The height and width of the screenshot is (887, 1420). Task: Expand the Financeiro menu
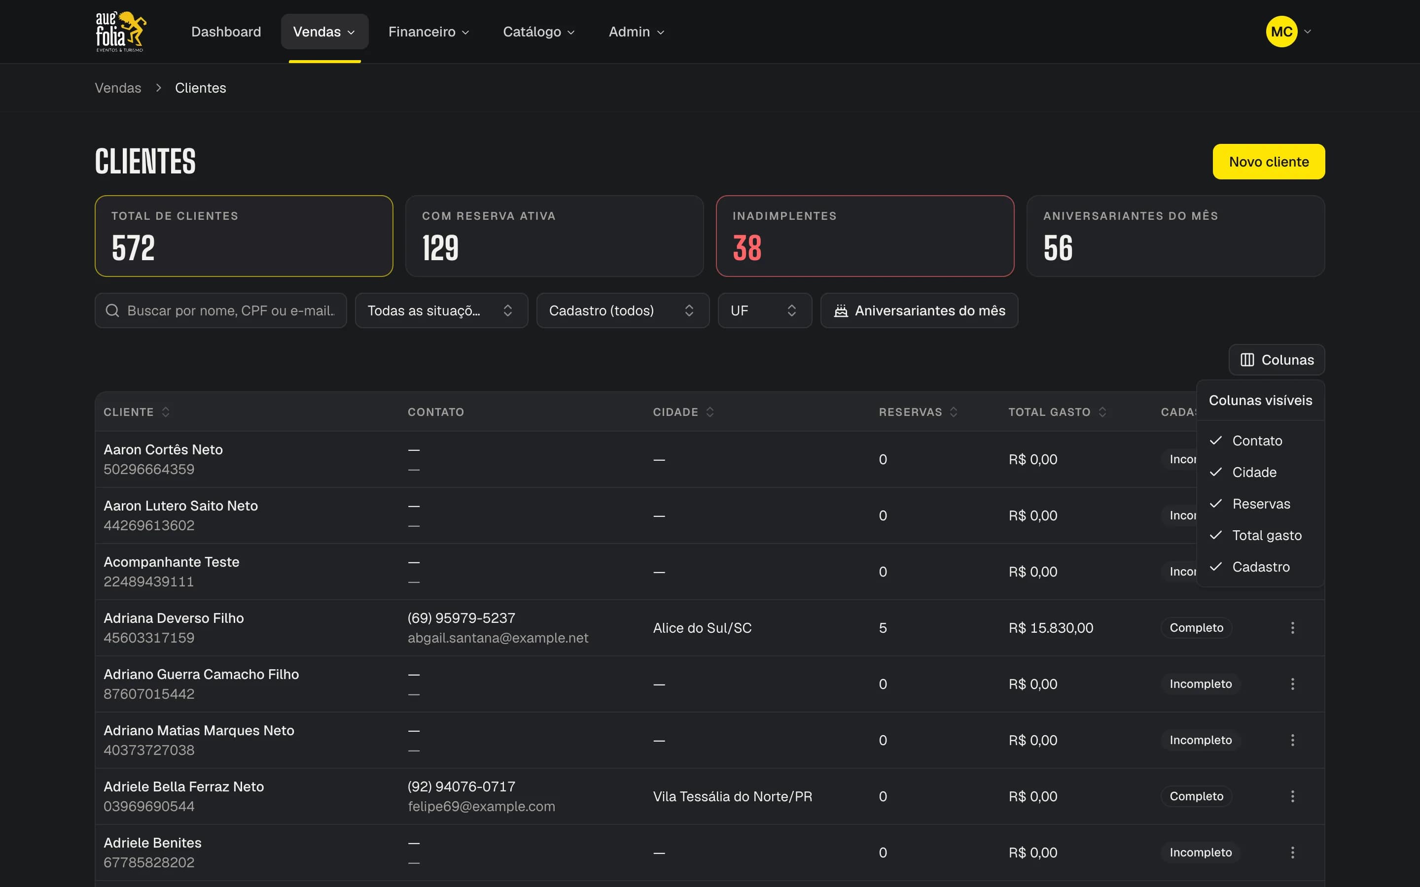[428, 32]
